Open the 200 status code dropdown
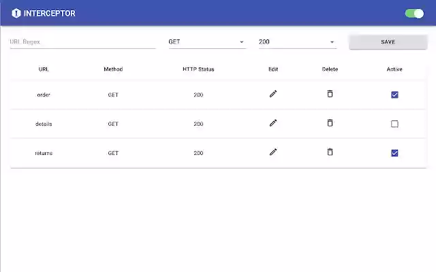Image resolution: width=436 pixels, height=272 pixels. 298,42
